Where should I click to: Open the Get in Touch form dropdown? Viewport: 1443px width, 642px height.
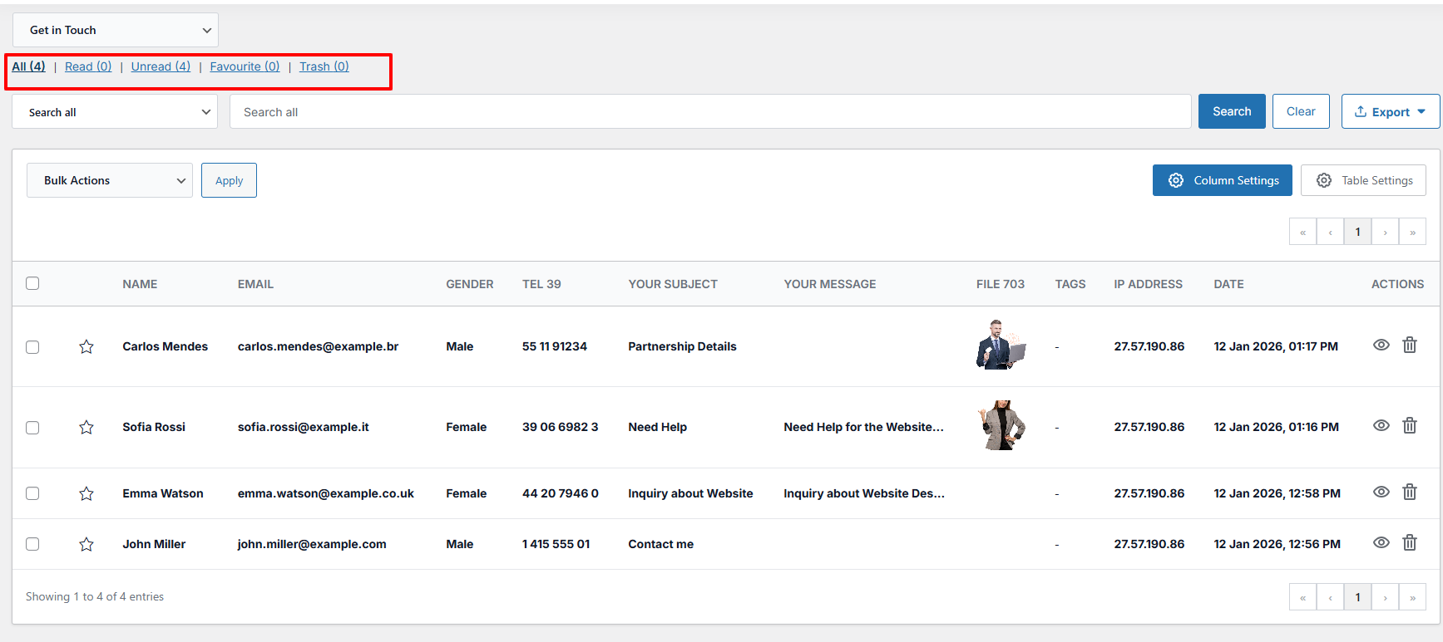click(116, 30)
